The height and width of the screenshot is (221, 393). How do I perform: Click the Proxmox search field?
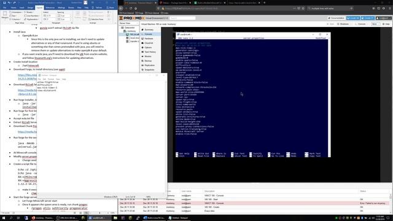click(182, 18)
